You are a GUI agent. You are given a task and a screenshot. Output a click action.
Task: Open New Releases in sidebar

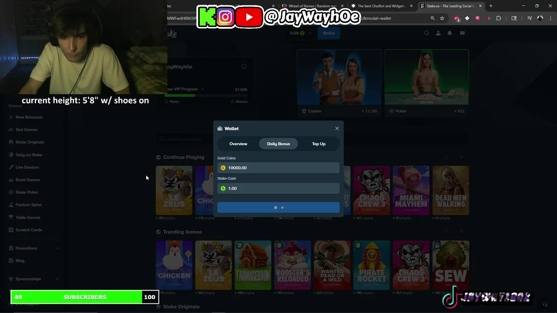point(29,117)
